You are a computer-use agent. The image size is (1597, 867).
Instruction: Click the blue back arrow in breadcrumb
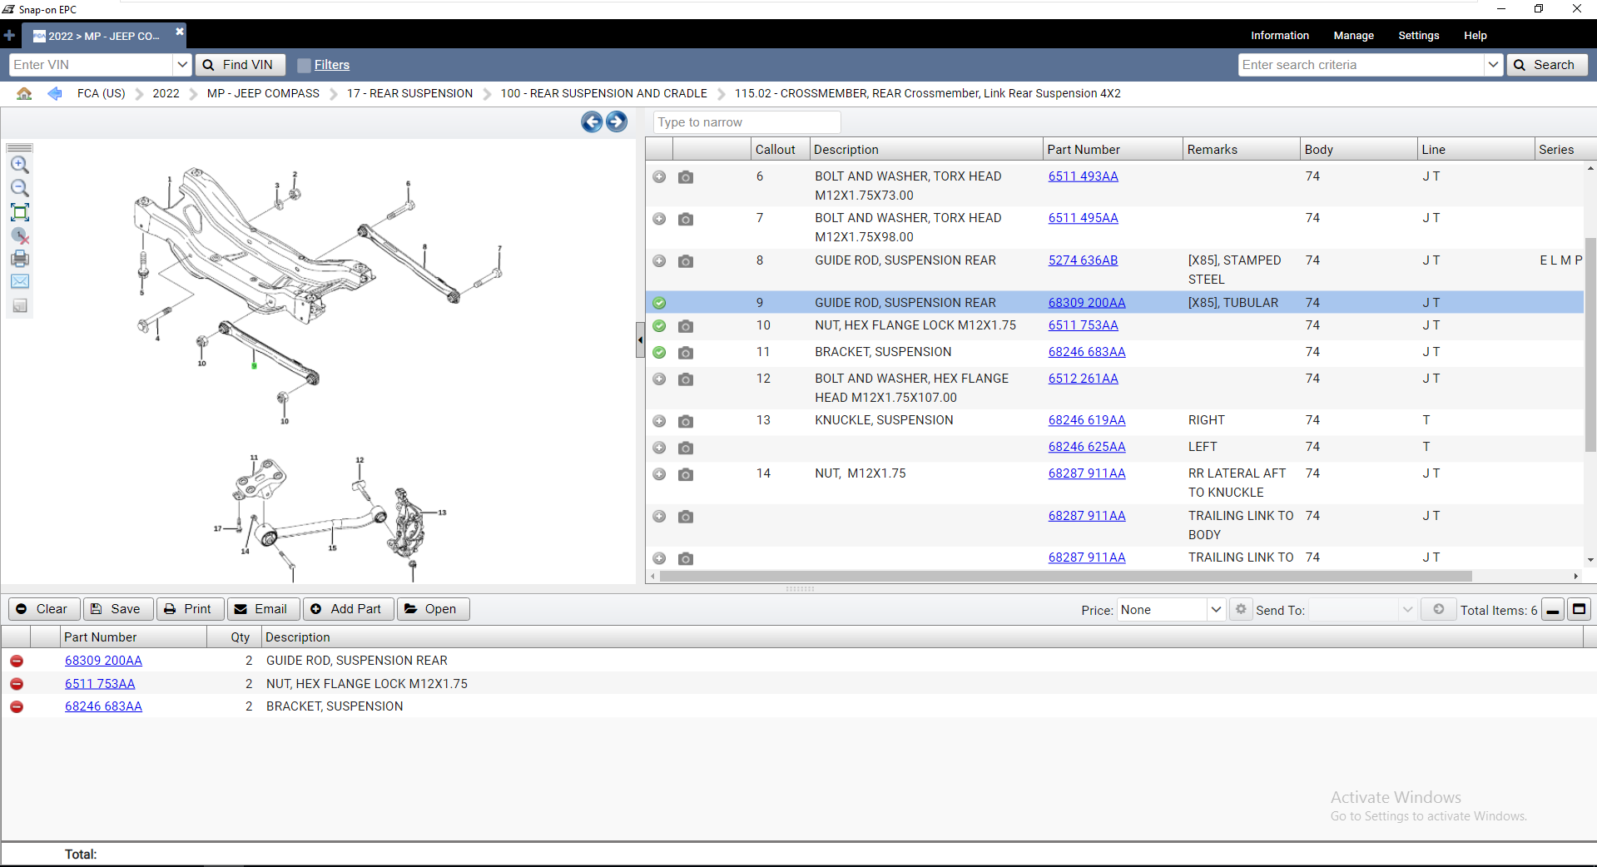click(55, 93)
